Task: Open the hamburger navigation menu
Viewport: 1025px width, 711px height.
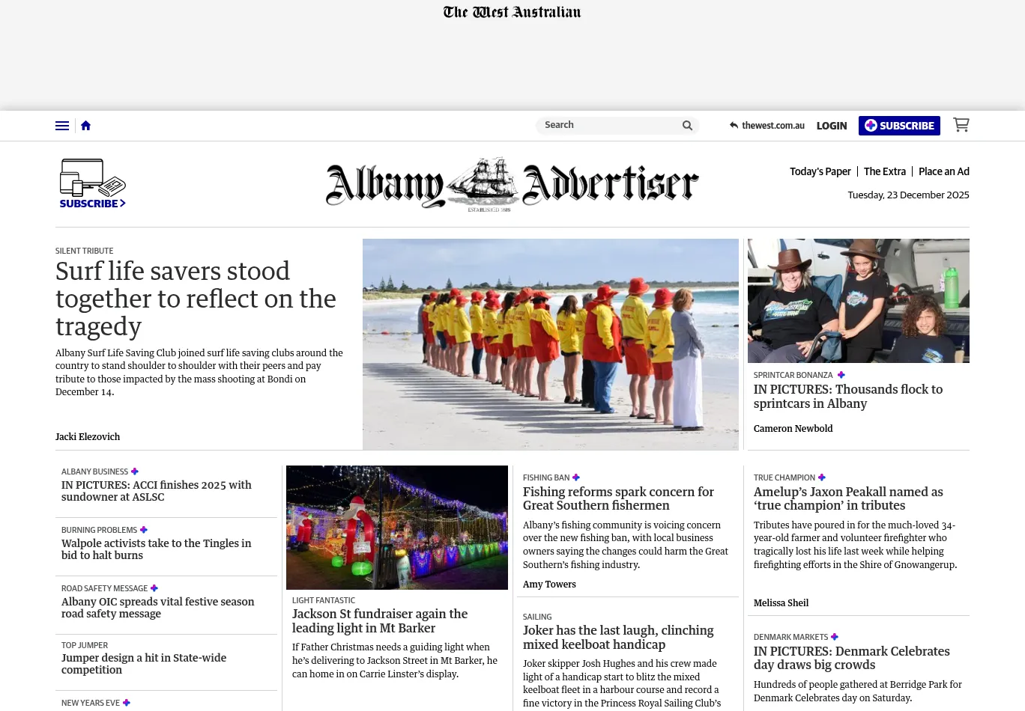Action: coord(62,126)
